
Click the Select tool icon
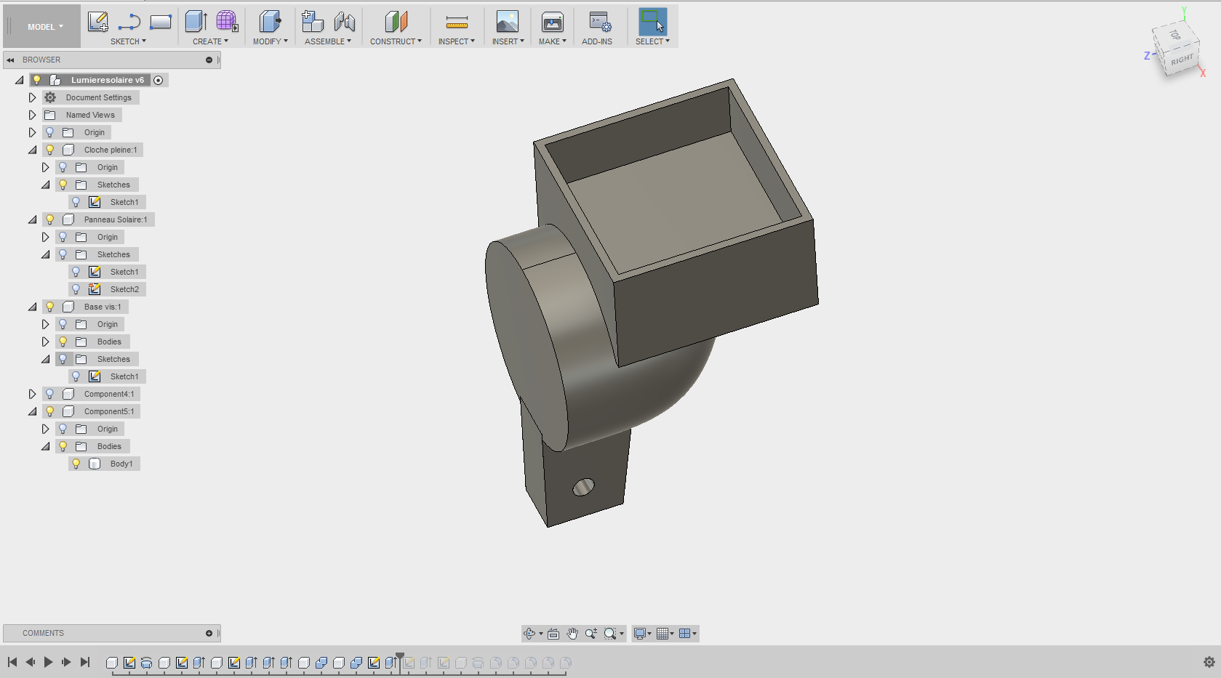point(652,22)
